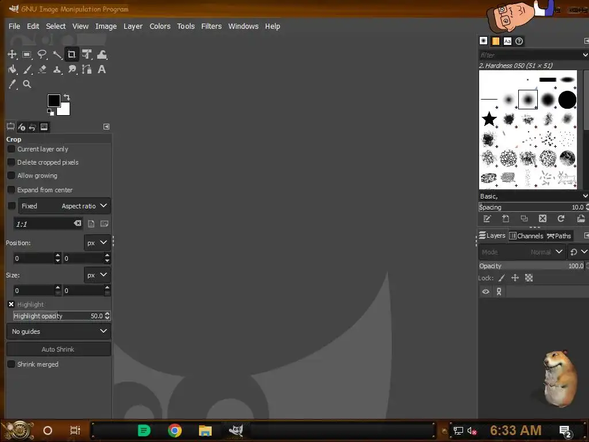Select the Eraser tool
The image size is (589, 442).
pos(42,69)
